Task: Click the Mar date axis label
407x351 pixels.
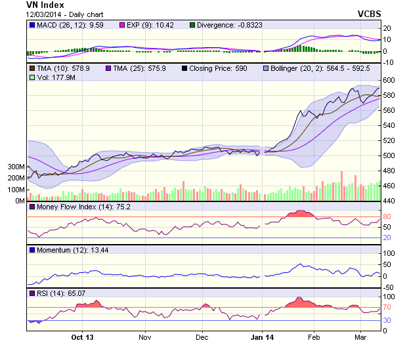Action: (360, 337)
